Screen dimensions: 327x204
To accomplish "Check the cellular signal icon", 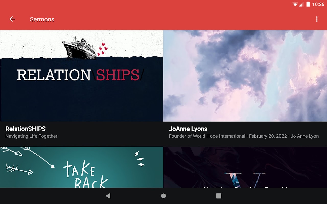I will click(301, 4).
